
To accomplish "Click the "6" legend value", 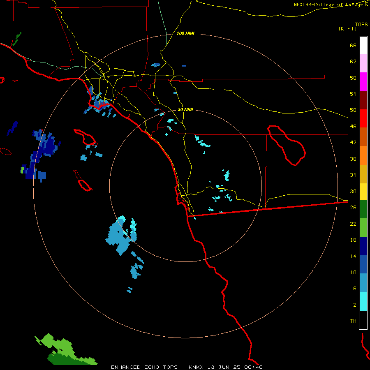I will pos(355,289).
